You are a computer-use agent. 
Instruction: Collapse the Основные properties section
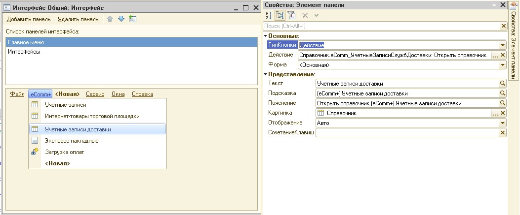[266, 36]
